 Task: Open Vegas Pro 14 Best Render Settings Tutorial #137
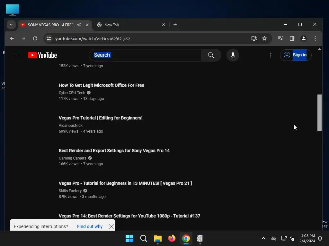pyautogui.click(x=129, y=216)
